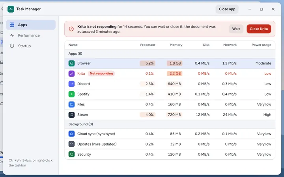Click Files' 160 MB memory value
284x177 pixels.
(174, 104)
